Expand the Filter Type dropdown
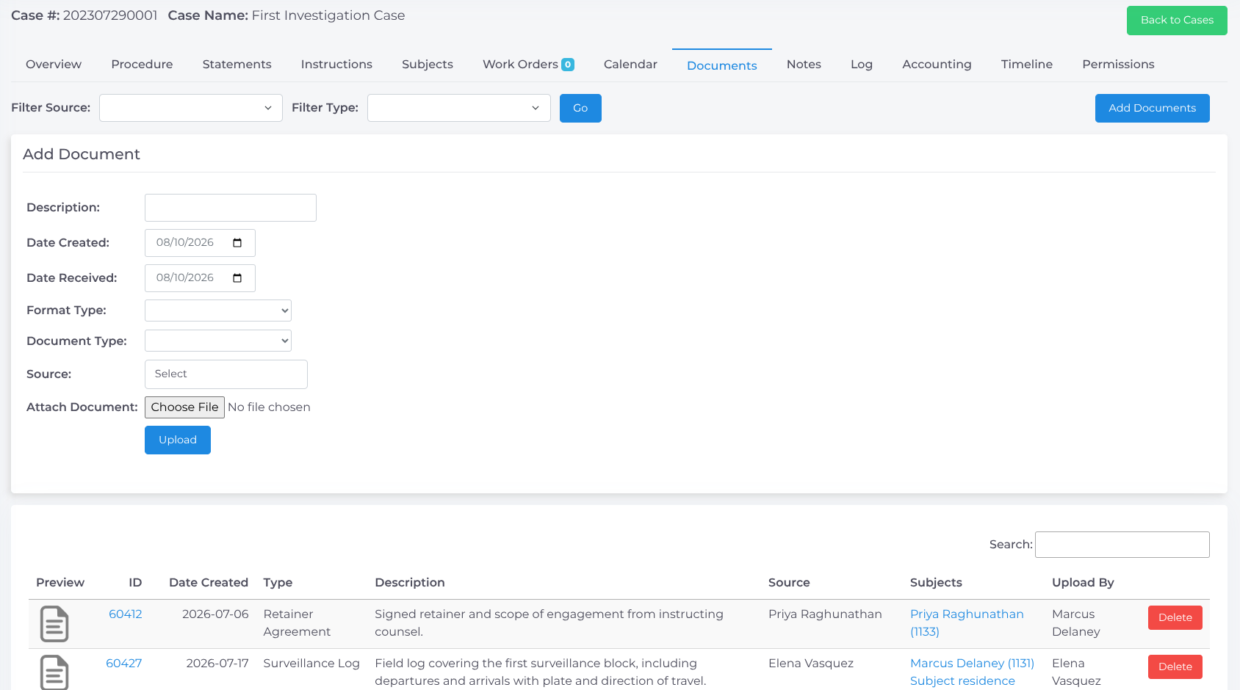 [x=459, y=108]
